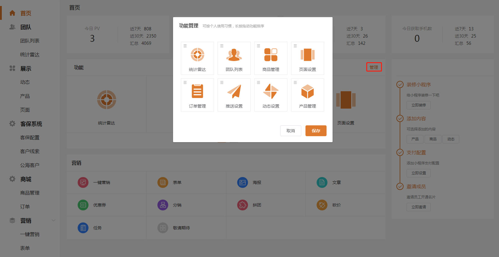Screen dimensions: 499x257
Task: Click the 动态设置 icon
Action: [271, 91]
